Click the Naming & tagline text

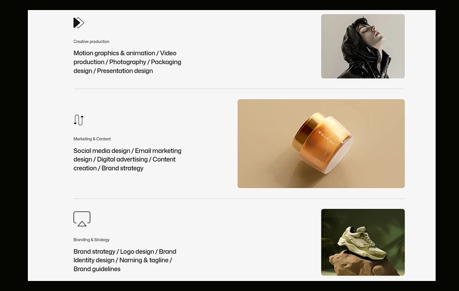click(144, 260)
